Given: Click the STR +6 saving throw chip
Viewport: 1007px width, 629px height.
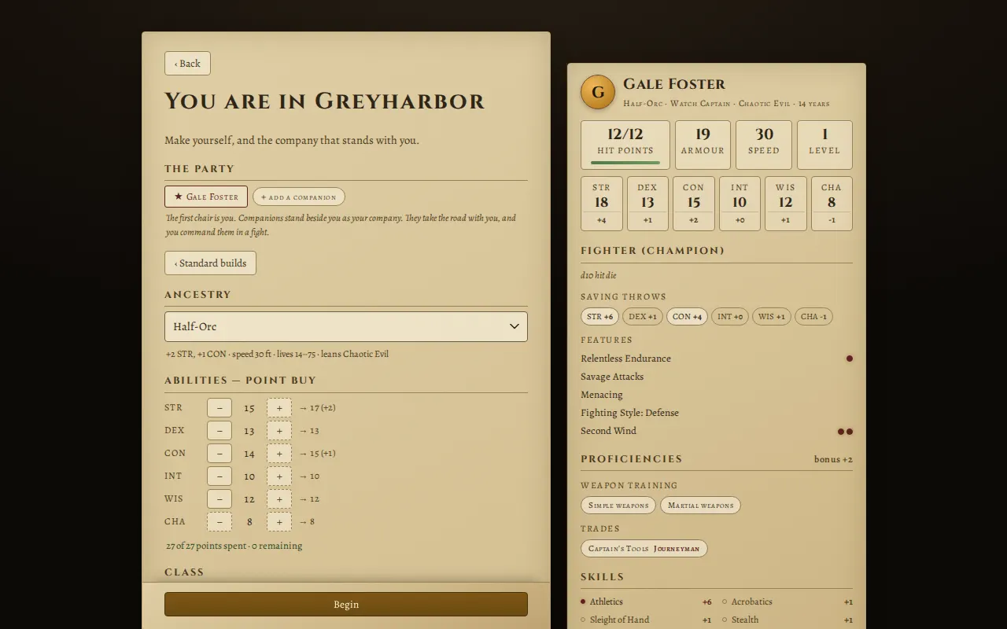Looking at the screenshot, I should [599, 317].
